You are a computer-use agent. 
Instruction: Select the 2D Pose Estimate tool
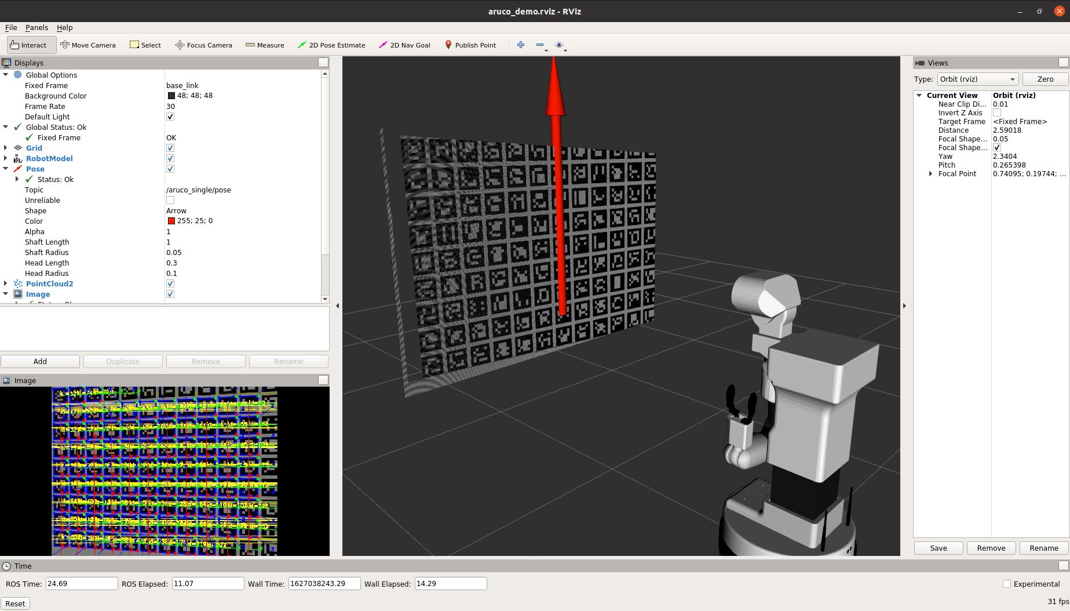[331, 45]
